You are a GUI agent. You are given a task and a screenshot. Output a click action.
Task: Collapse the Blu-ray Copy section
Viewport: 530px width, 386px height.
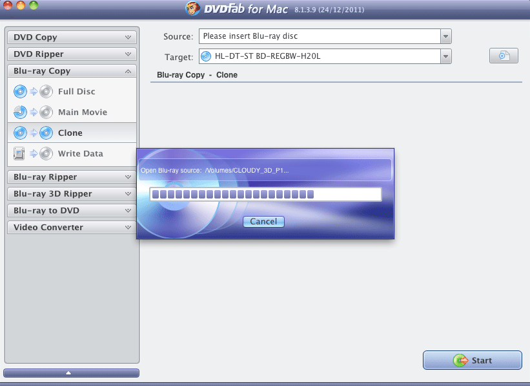pyautogui.click(x=72, y=71)
